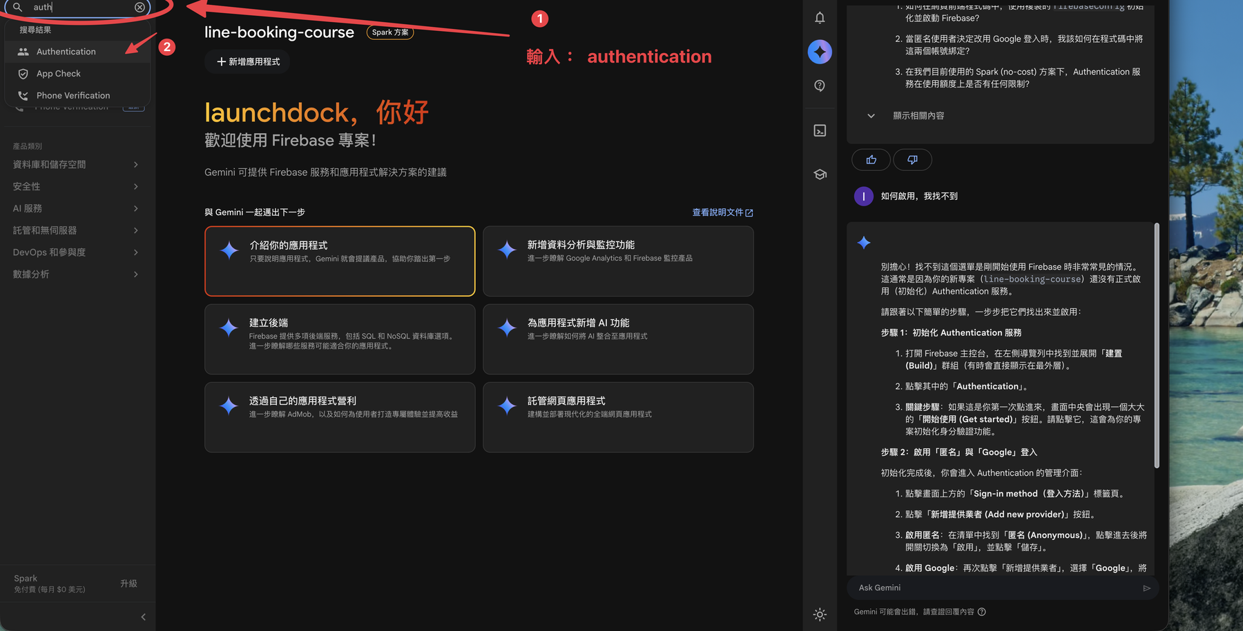Click the external link icon beside 查看說明文件
The image size is (1243, 631).
pos(749,213)
